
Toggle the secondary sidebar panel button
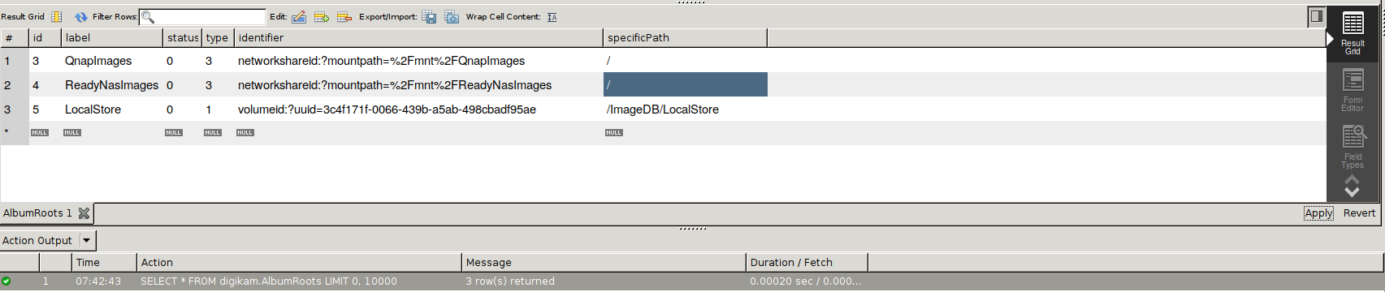point(1317,15)
